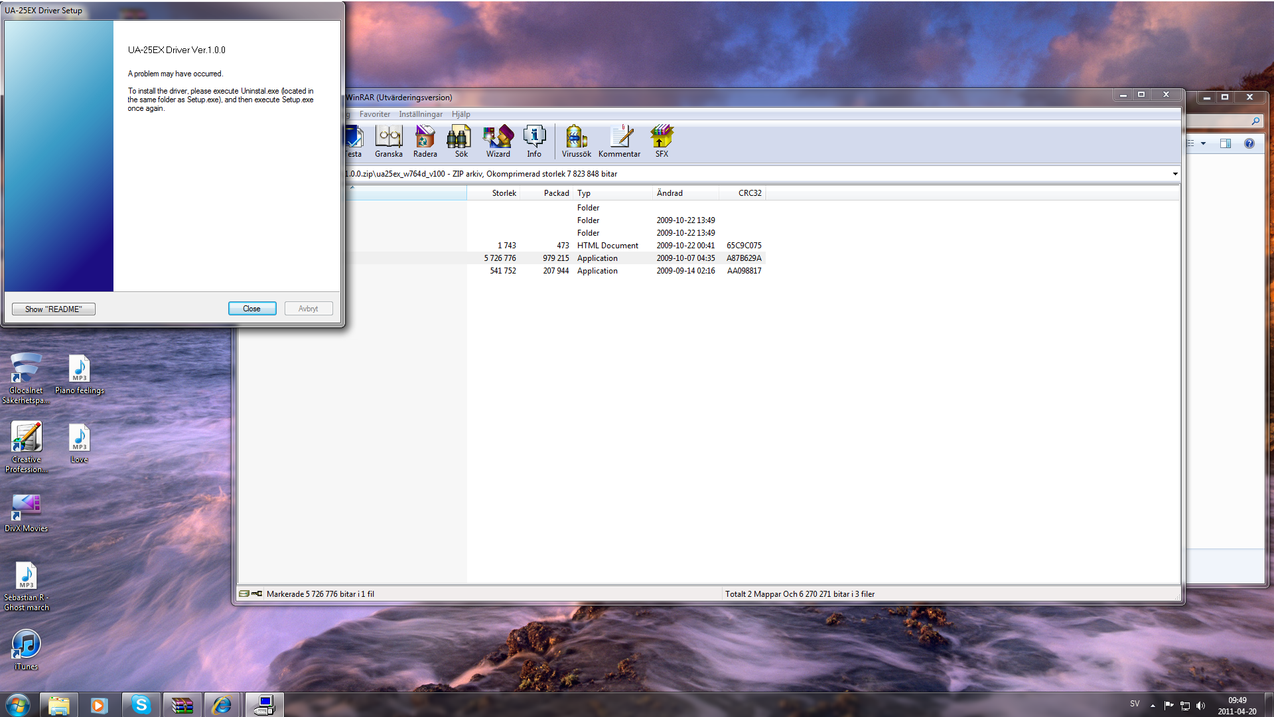The width and height of the screenshot is (1274, 717).
Task: Click the SFX toolbar icon in WinRAR
Action: pos(662,141)
